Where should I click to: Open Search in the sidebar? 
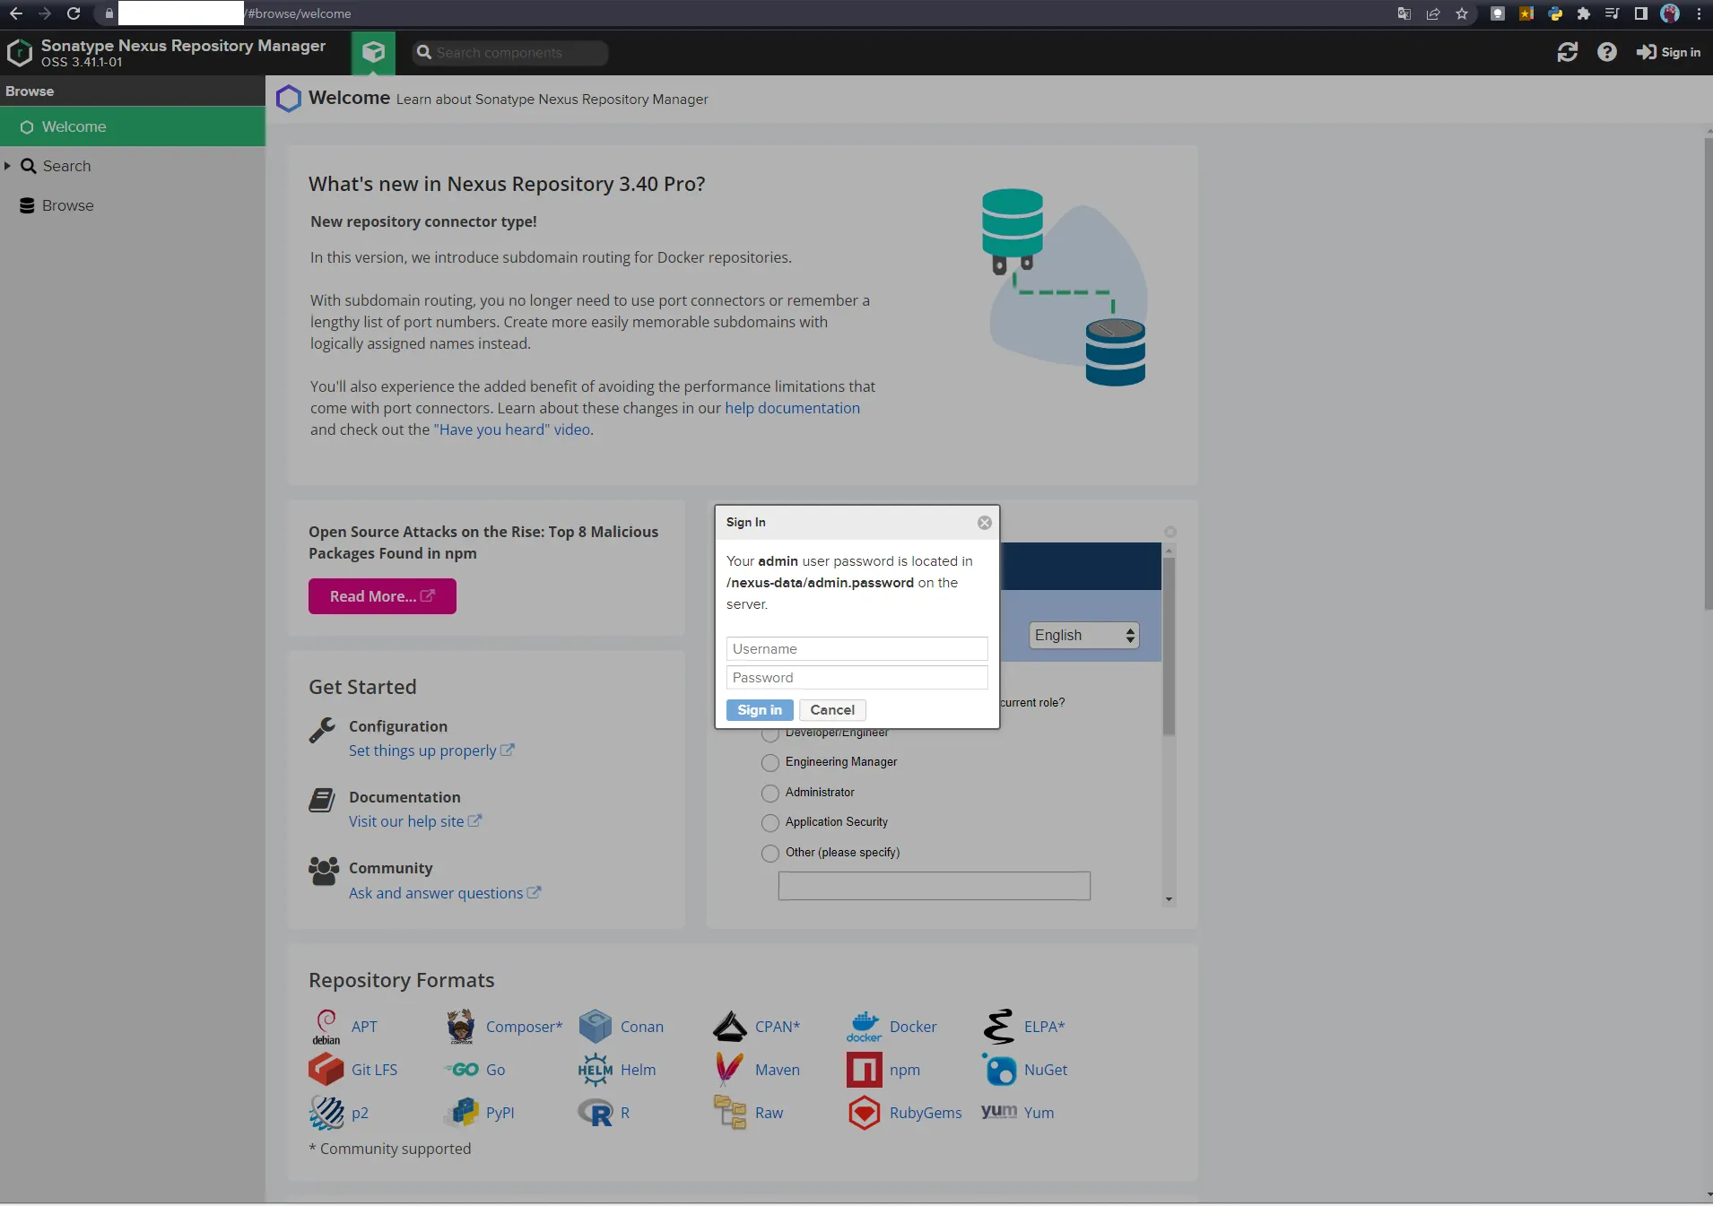click(x=66, y=166)
